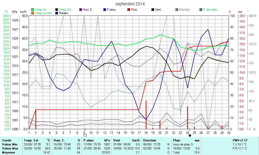Select the 'Rafales' legend label
Viewport: 259px width, 155px height.
(x=63, y=13)
